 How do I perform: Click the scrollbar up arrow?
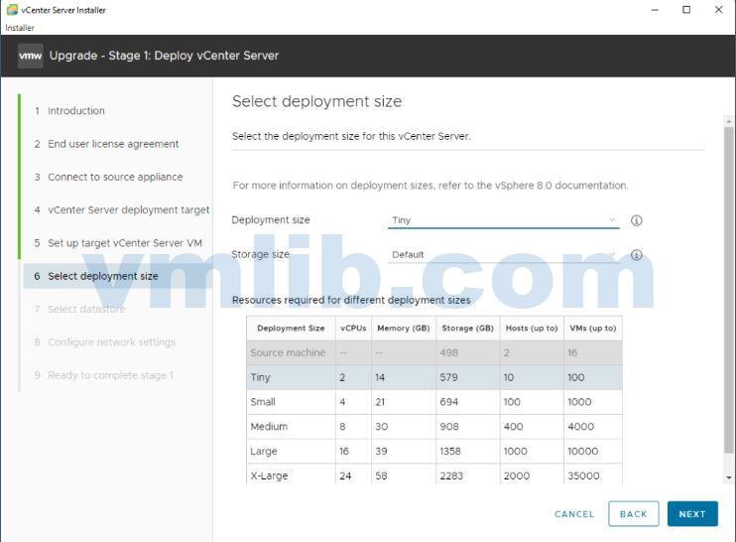(x=728, y=121)
